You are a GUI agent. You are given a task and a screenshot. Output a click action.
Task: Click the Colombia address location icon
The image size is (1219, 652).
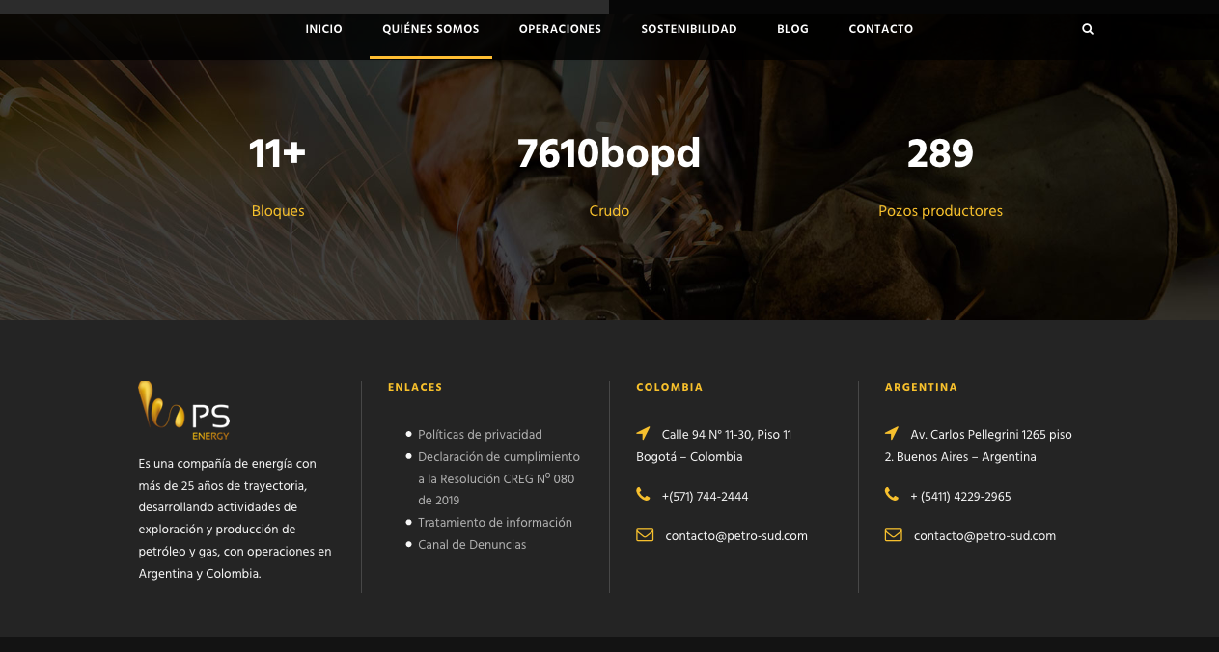point(644,433)
